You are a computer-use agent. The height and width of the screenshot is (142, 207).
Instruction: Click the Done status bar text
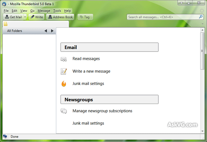(x=14, y=136)
